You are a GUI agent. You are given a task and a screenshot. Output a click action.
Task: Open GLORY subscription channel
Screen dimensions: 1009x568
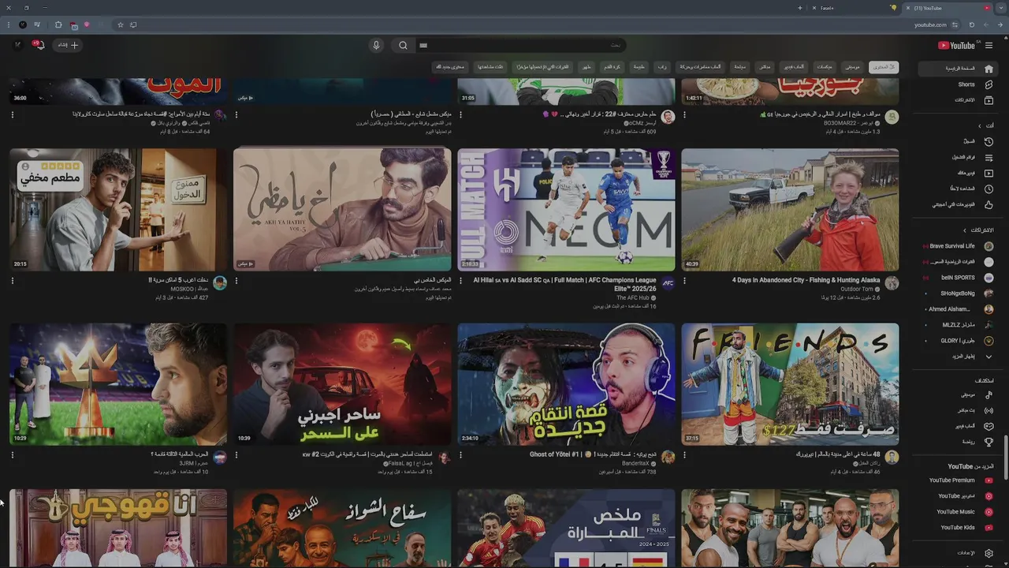[958, 341]
